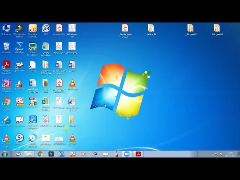
Task: Open Windows Explorer from the taskbar
Action: (29, 154)
